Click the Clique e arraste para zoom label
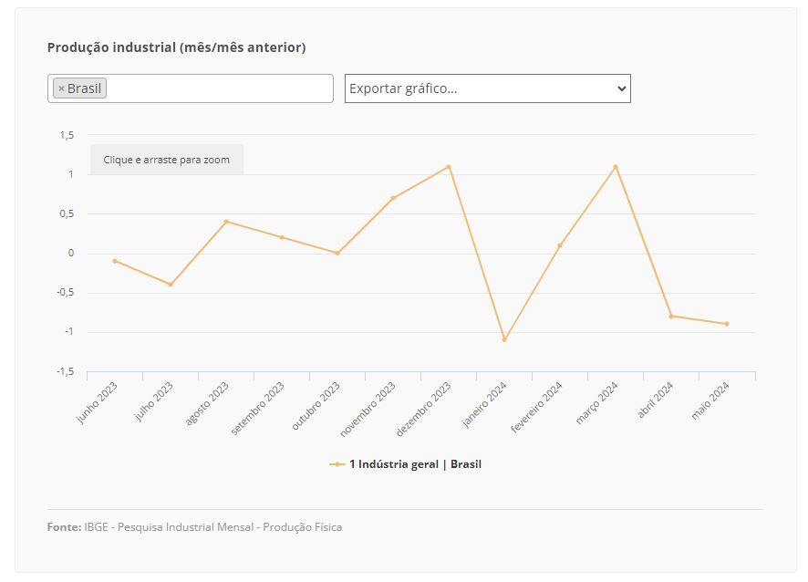This screenshot has height=582, width=808. [166, 160]
